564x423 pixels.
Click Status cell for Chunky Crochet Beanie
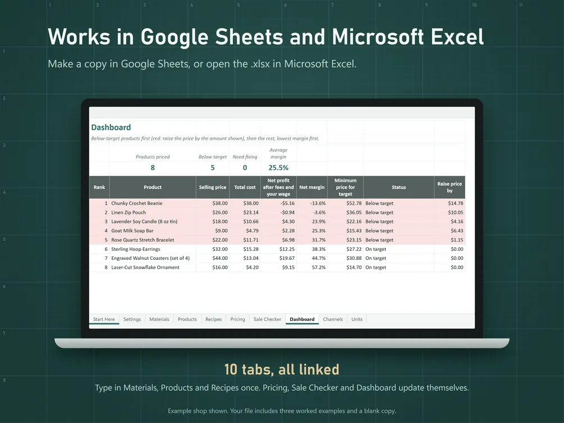pyautogui.click(x=398, y=203)
